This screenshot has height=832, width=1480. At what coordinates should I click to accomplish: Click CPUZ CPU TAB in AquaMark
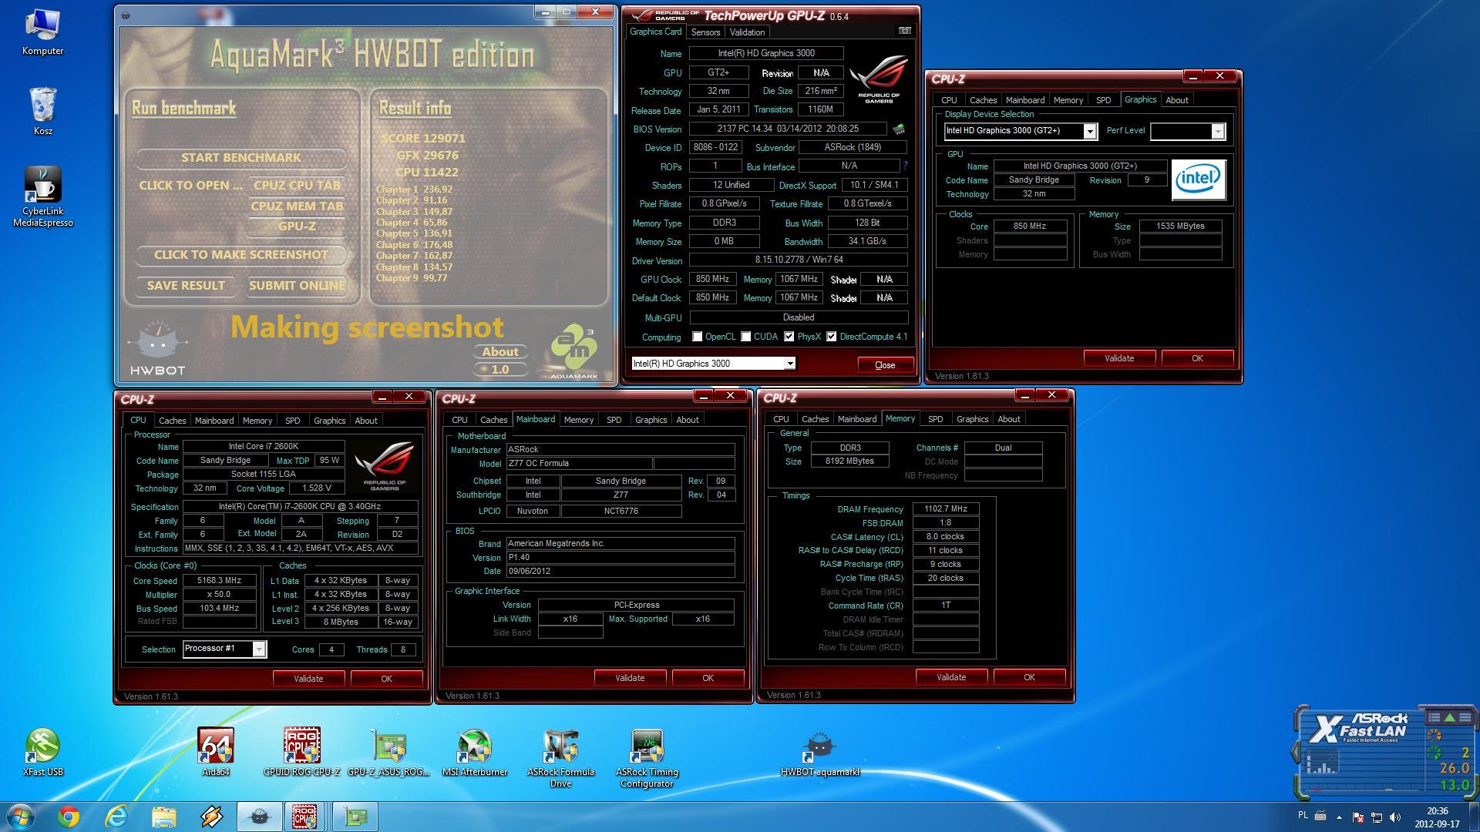[297, 185]
